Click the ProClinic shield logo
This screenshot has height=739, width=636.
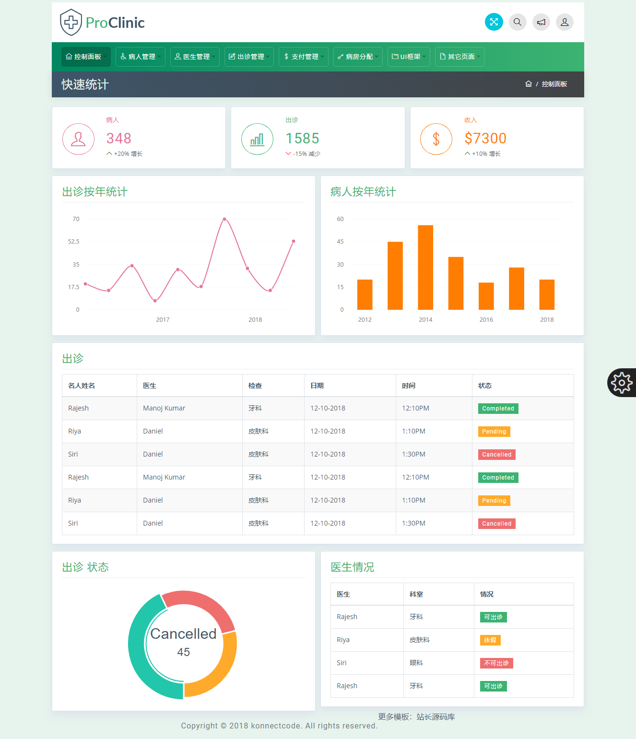71,22
